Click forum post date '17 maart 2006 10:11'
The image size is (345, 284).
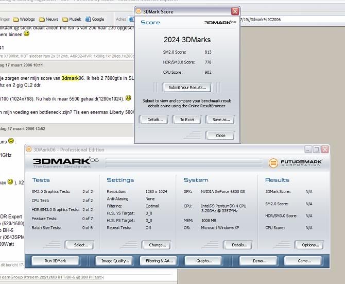point(25,65)
